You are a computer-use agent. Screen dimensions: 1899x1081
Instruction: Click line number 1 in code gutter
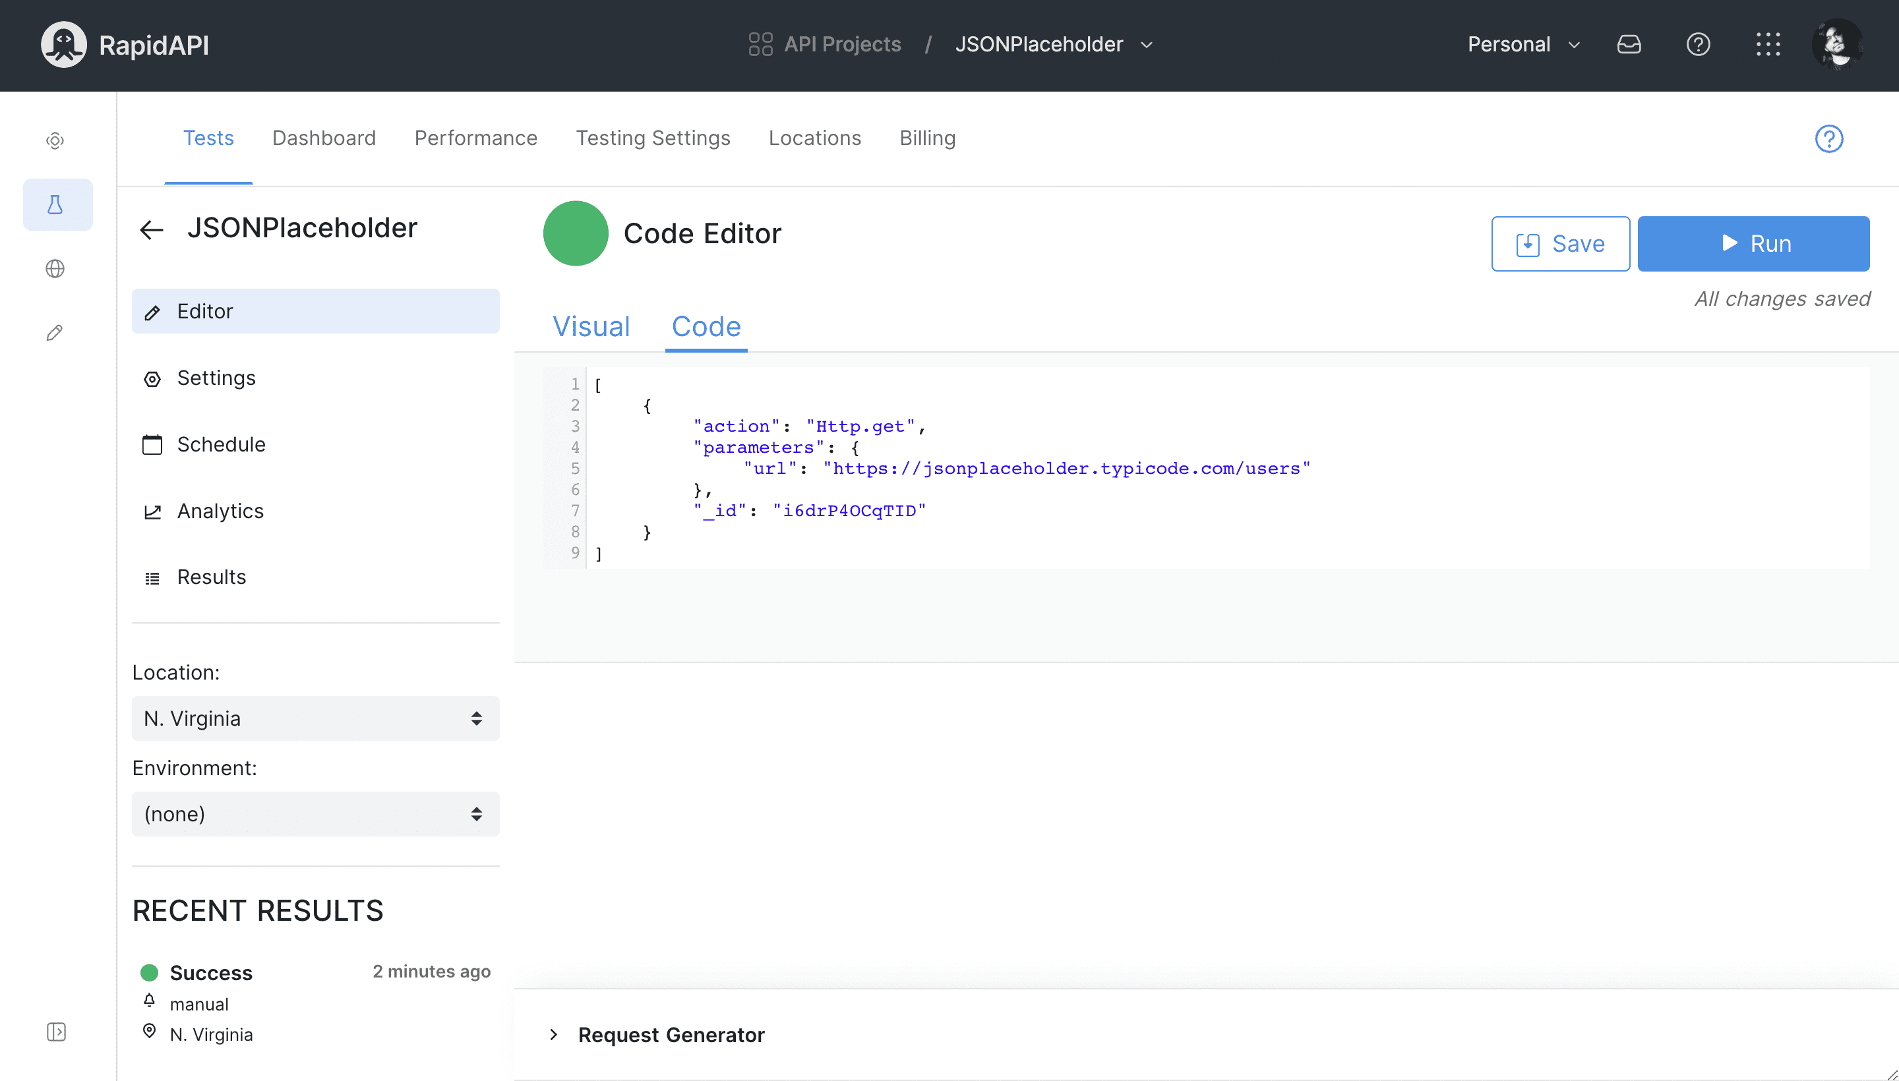(575, 384)
